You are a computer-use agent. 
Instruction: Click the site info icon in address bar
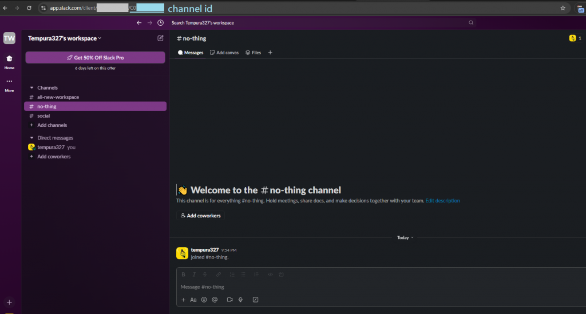tap(43, 8)
